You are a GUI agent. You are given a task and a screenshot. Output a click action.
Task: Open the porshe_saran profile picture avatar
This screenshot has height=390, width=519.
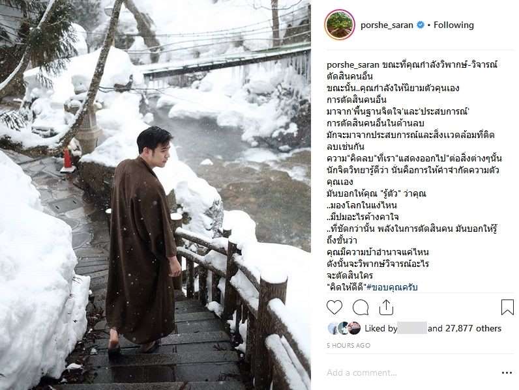pyautogui.click(x=340, y=25)
